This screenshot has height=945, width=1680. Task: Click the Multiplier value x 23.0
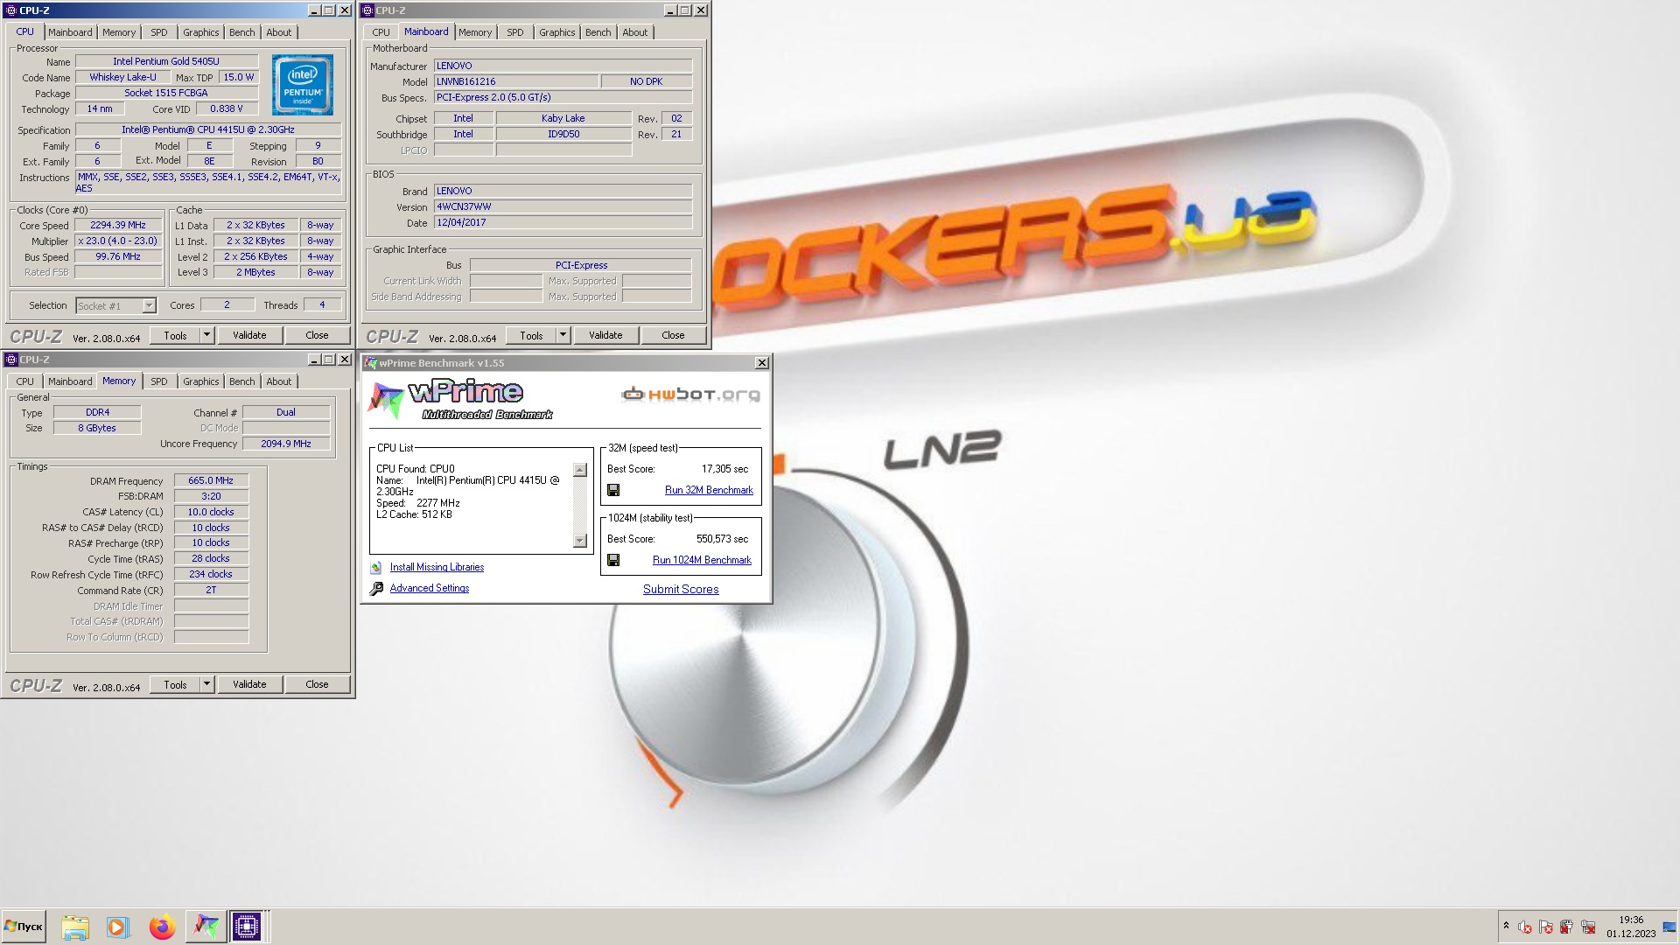point(118,241)
